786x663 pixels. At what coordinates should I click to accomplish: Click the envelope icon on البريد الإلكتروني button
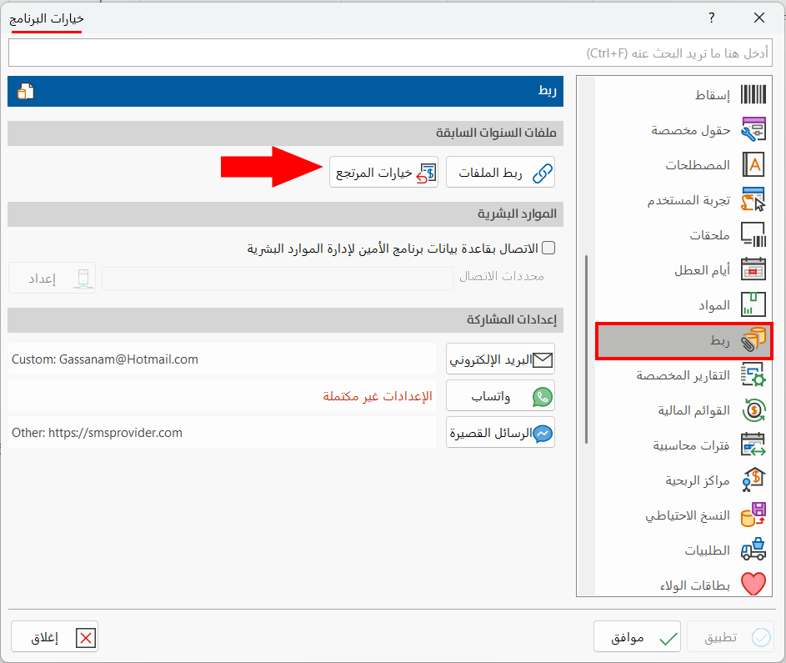(544, 359)
